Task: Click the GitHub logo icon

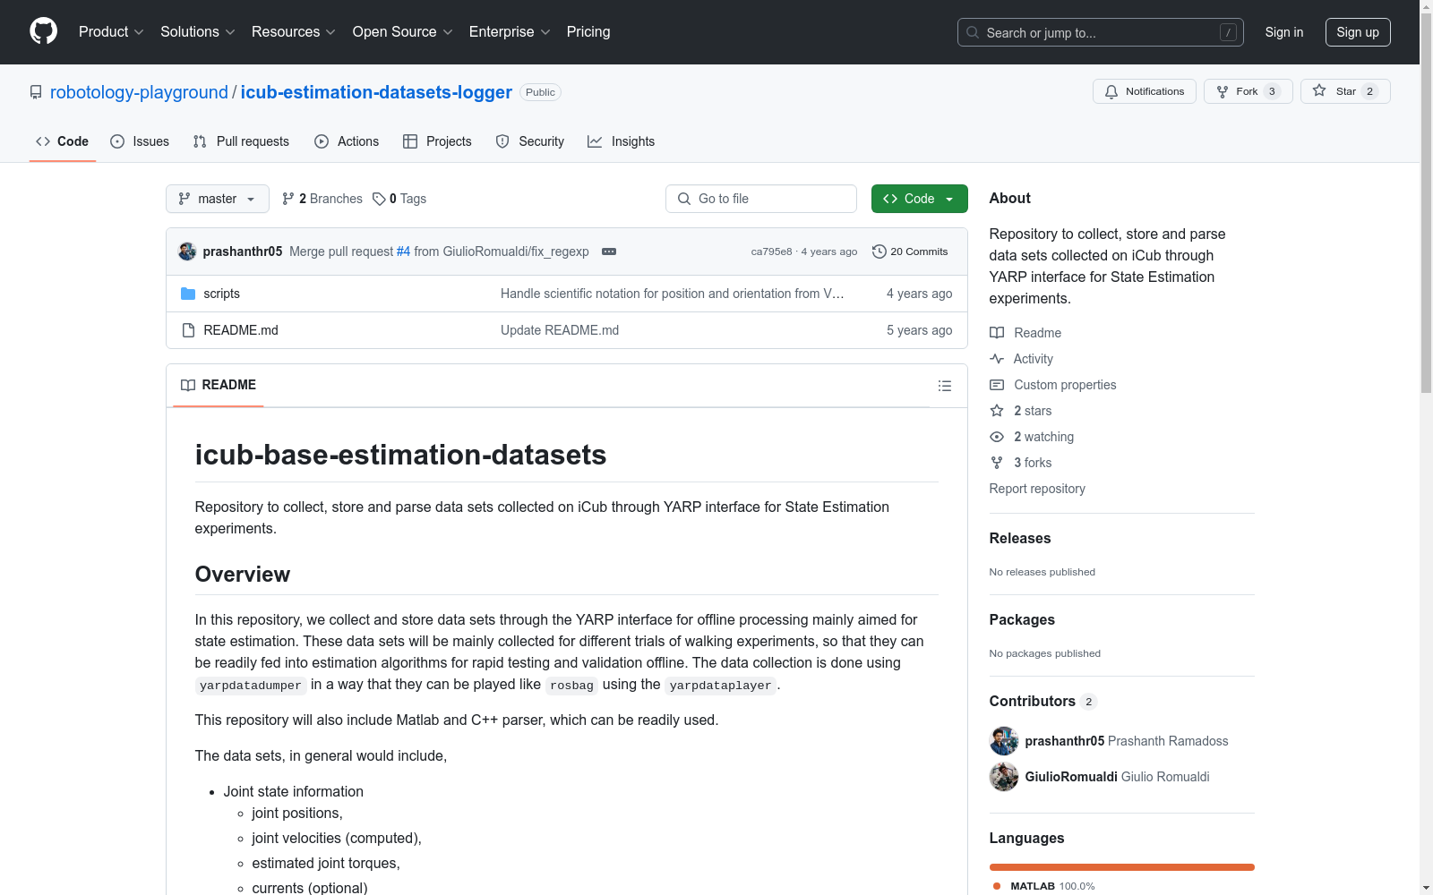Action: pos(43,31)
